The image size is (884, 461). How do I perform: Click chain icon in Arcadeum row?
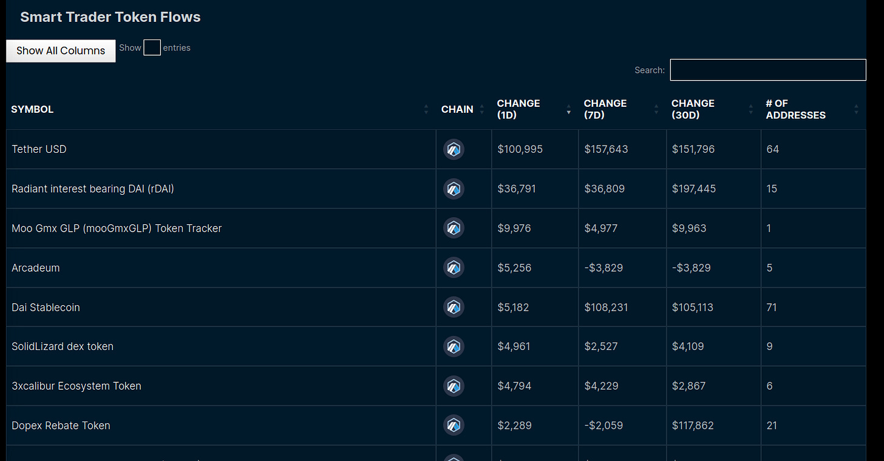(x=454, y=268)
